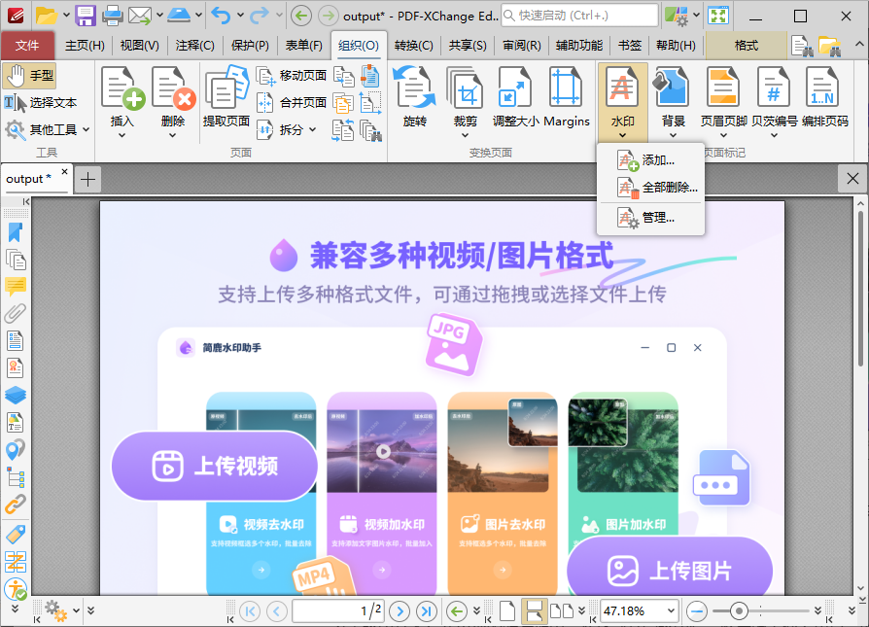
Task: Open the Margins tool
Action: coord(566,97)
